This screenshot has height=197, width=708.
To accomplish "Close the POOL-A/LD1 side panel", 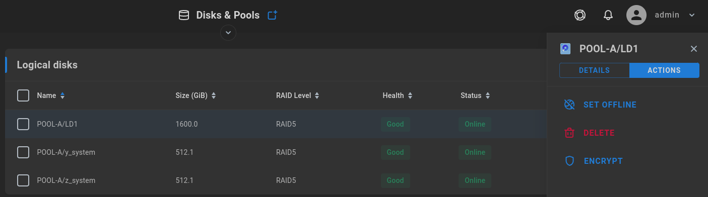I will click(694, 49).
